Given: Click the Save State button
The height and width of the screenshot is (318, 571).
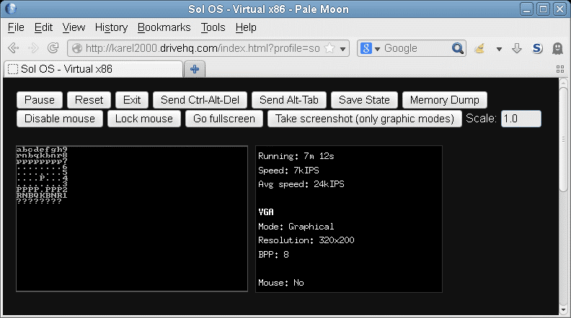Looking at the screenshot, I should pos(364,100).
